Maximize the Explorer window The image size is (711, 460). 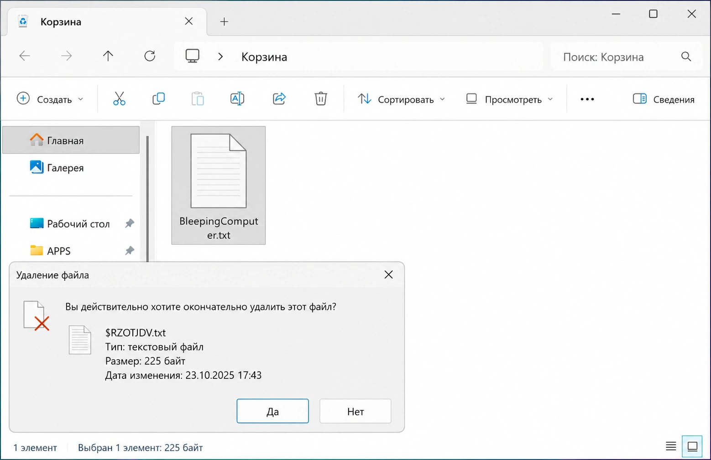click(x=653, y=14)
